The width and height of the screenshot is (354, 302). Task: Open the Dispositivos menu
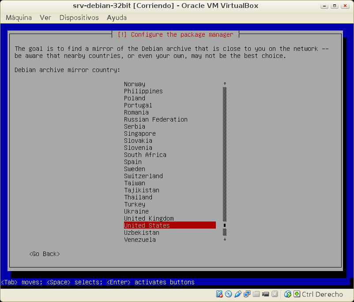(79, 18)
